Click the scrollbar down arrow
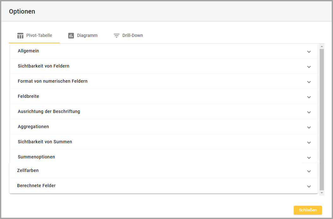The width and height of the screenshot is (333, 219). click(322, 192)
